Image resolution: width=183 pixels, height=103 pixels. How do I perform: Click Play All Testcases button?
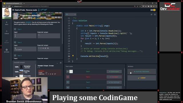point(142,72)
